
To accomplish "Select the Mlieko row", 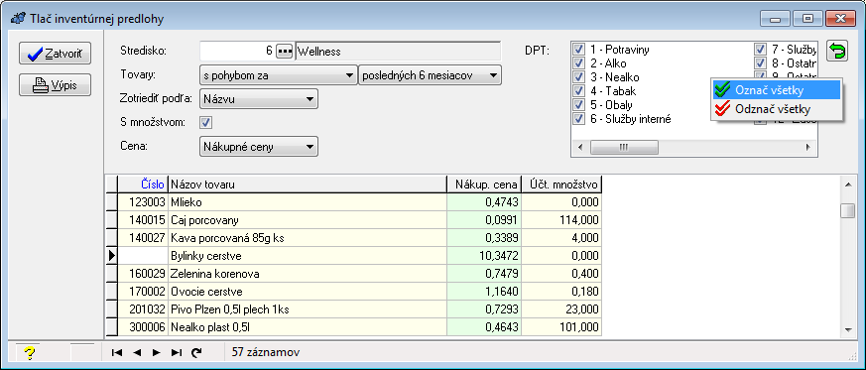I will coord(353,202).
